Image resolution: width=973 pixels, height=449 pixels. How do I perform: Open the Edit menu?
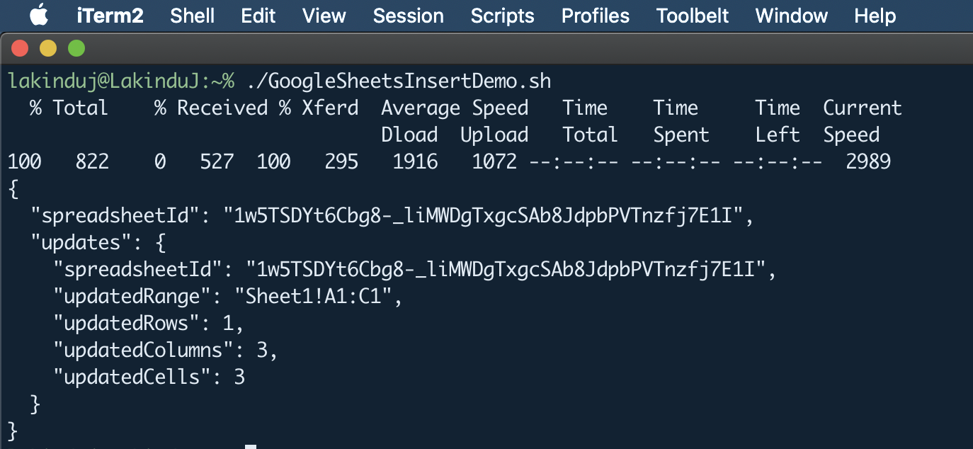coord(258,16)
